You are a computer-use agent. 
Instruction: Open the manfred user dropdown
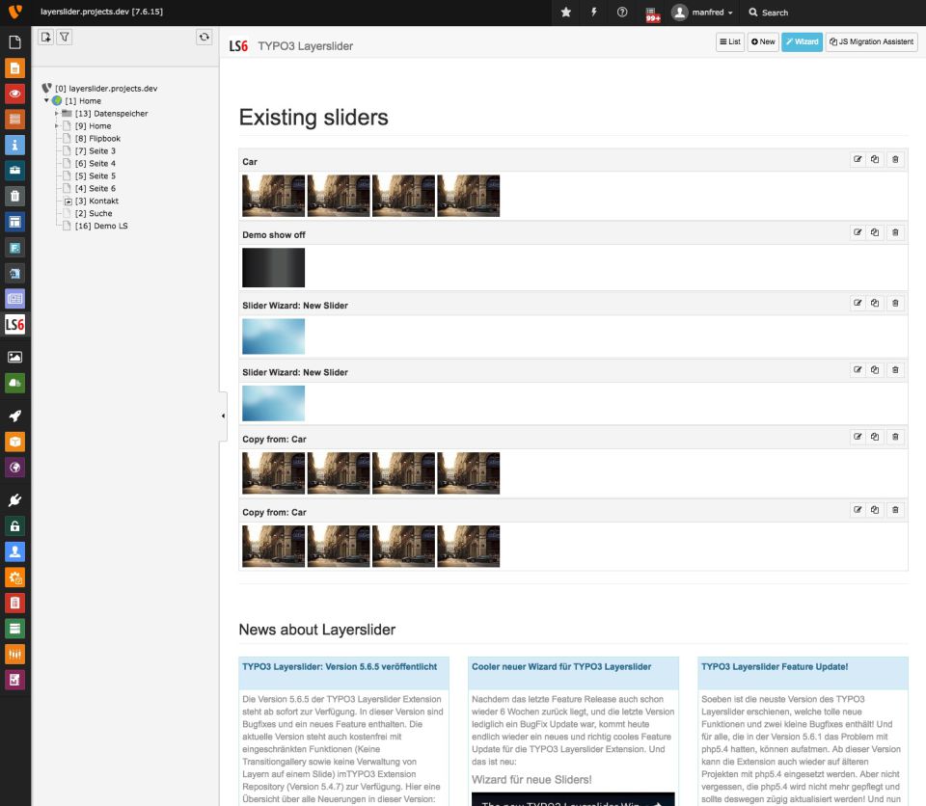pos(703,13)
